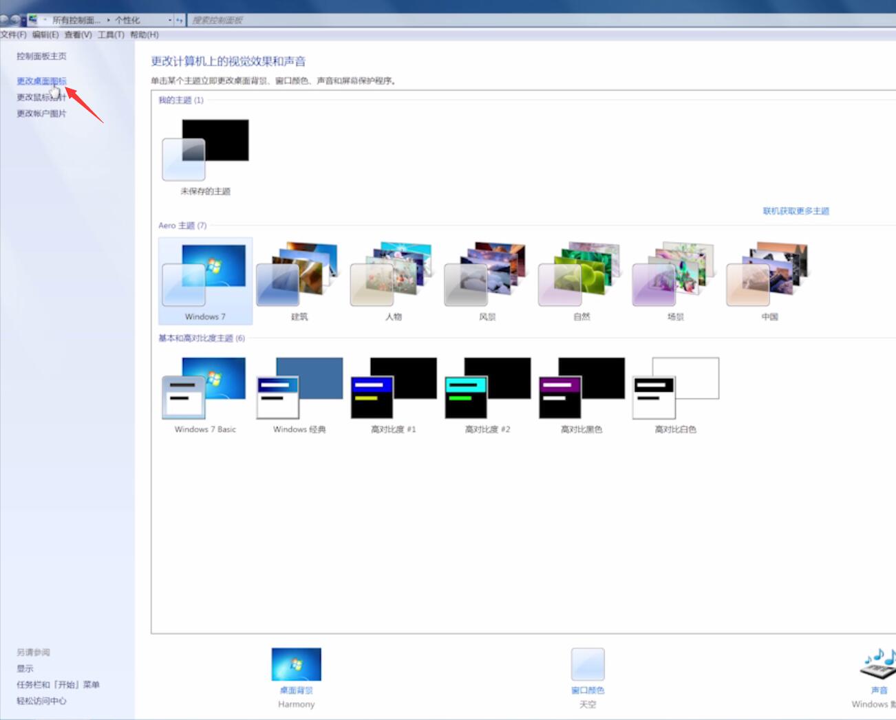
Task: Go to 控制面板主页
Action: pyautogui.click(x=41, y=56)
